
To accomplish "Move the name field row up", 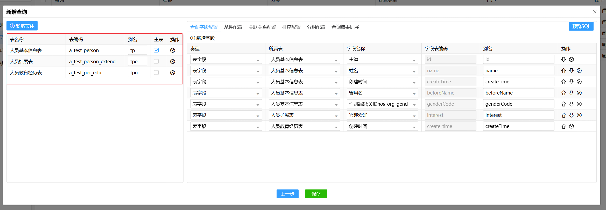I will coord(563,71).
